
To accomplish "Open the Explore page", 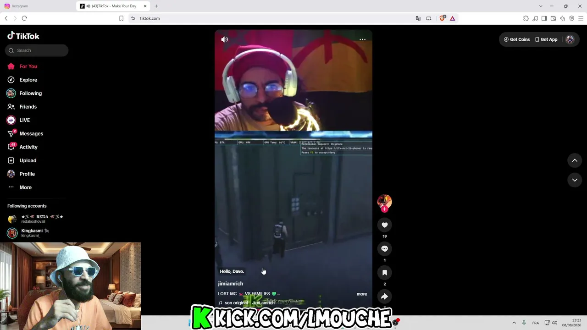I will [x=28, y=80].
